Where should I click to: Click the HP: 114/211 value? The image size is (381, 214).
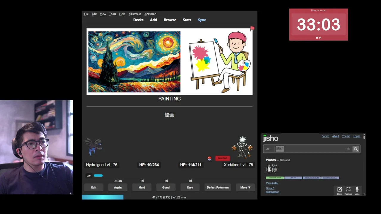[191, 165]
